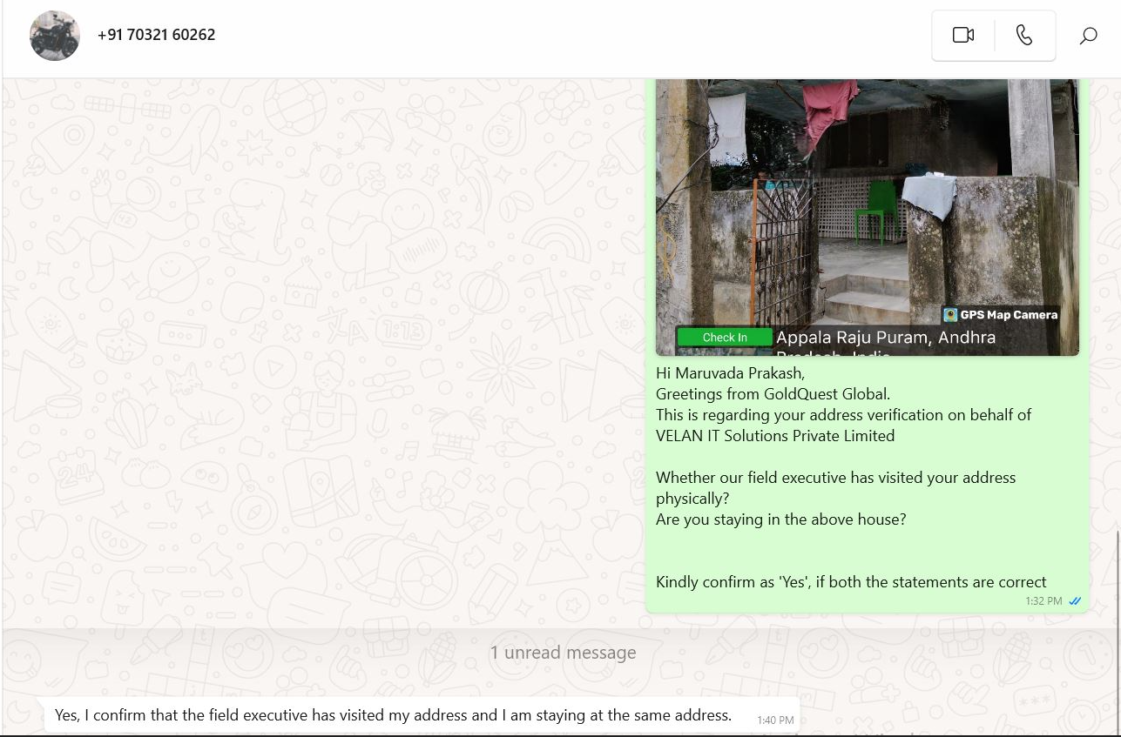The image size is (1121, 737).
Task: Click the green Check In label on photo
Action: tap(725, 338)
